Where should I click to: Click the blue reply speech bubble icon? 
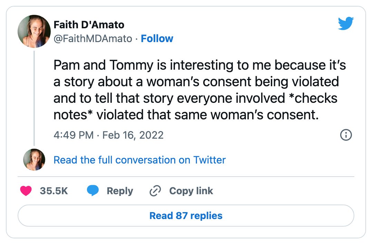93,190
